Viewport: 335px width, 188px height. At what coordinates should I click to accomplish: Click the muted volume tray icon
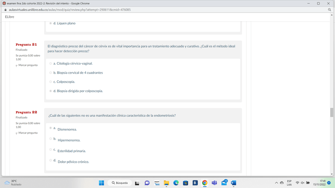(x=303, y=183)
